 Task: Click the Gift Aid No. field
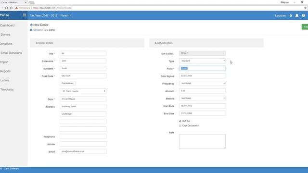point(202,53)
